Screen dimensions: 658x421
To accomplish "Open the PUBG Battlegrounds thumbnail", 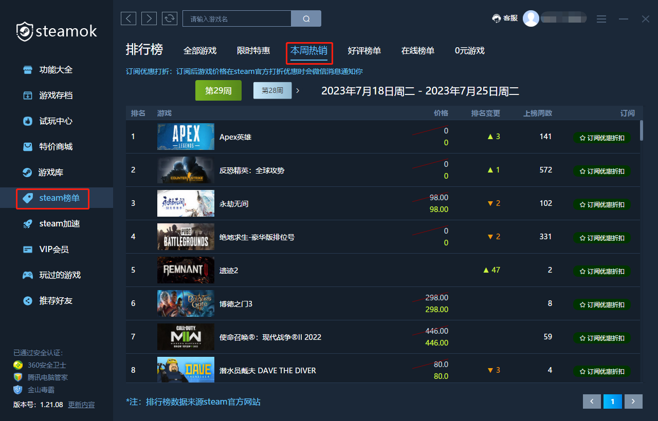I will (x=186, y=237).
